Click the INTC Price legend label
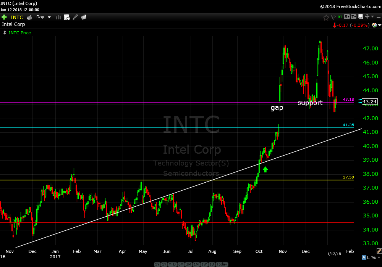The height and width of the screenshot is (267, 382). tap(19, 33)
